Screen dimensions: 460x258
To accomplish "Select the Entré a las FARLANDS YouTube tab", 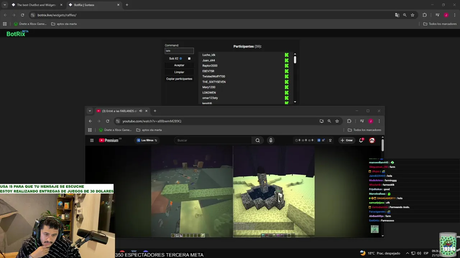I will 122,111.
